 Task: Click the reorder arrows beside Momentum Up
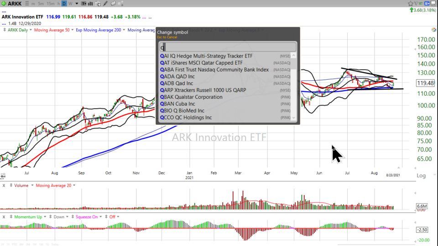coord(11,216)
